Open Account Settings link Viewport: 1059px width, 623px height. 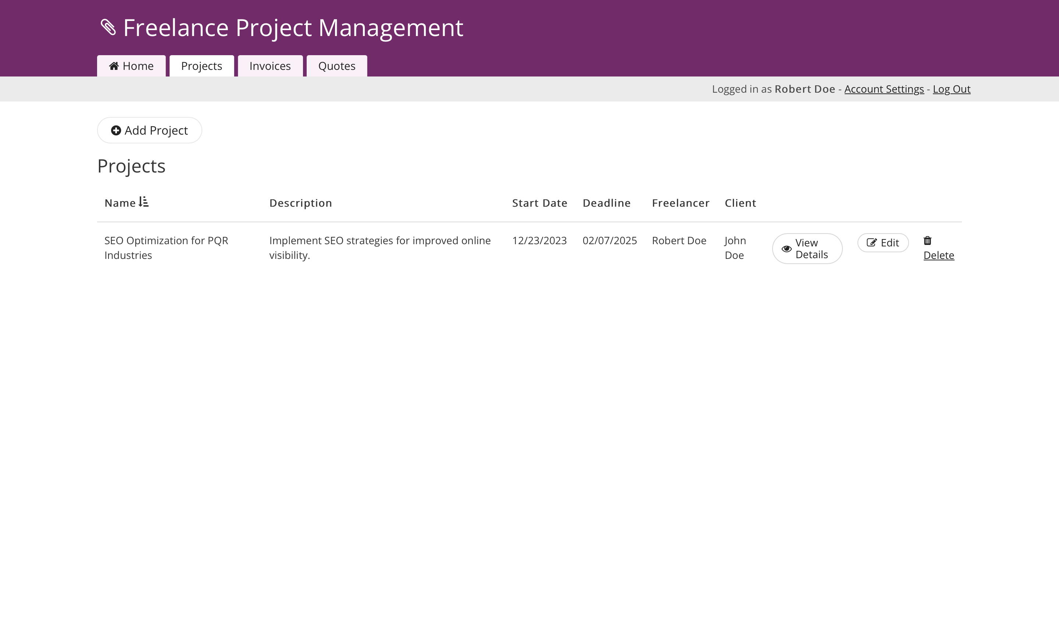point(884,89)
